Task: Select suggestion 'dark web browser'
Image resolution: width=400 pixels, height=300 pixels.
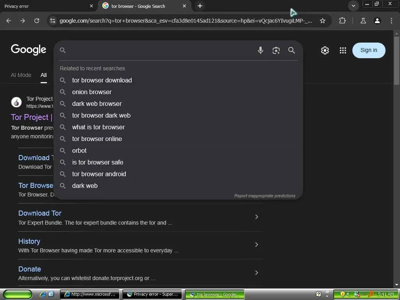Action: (x=178, y=104)
